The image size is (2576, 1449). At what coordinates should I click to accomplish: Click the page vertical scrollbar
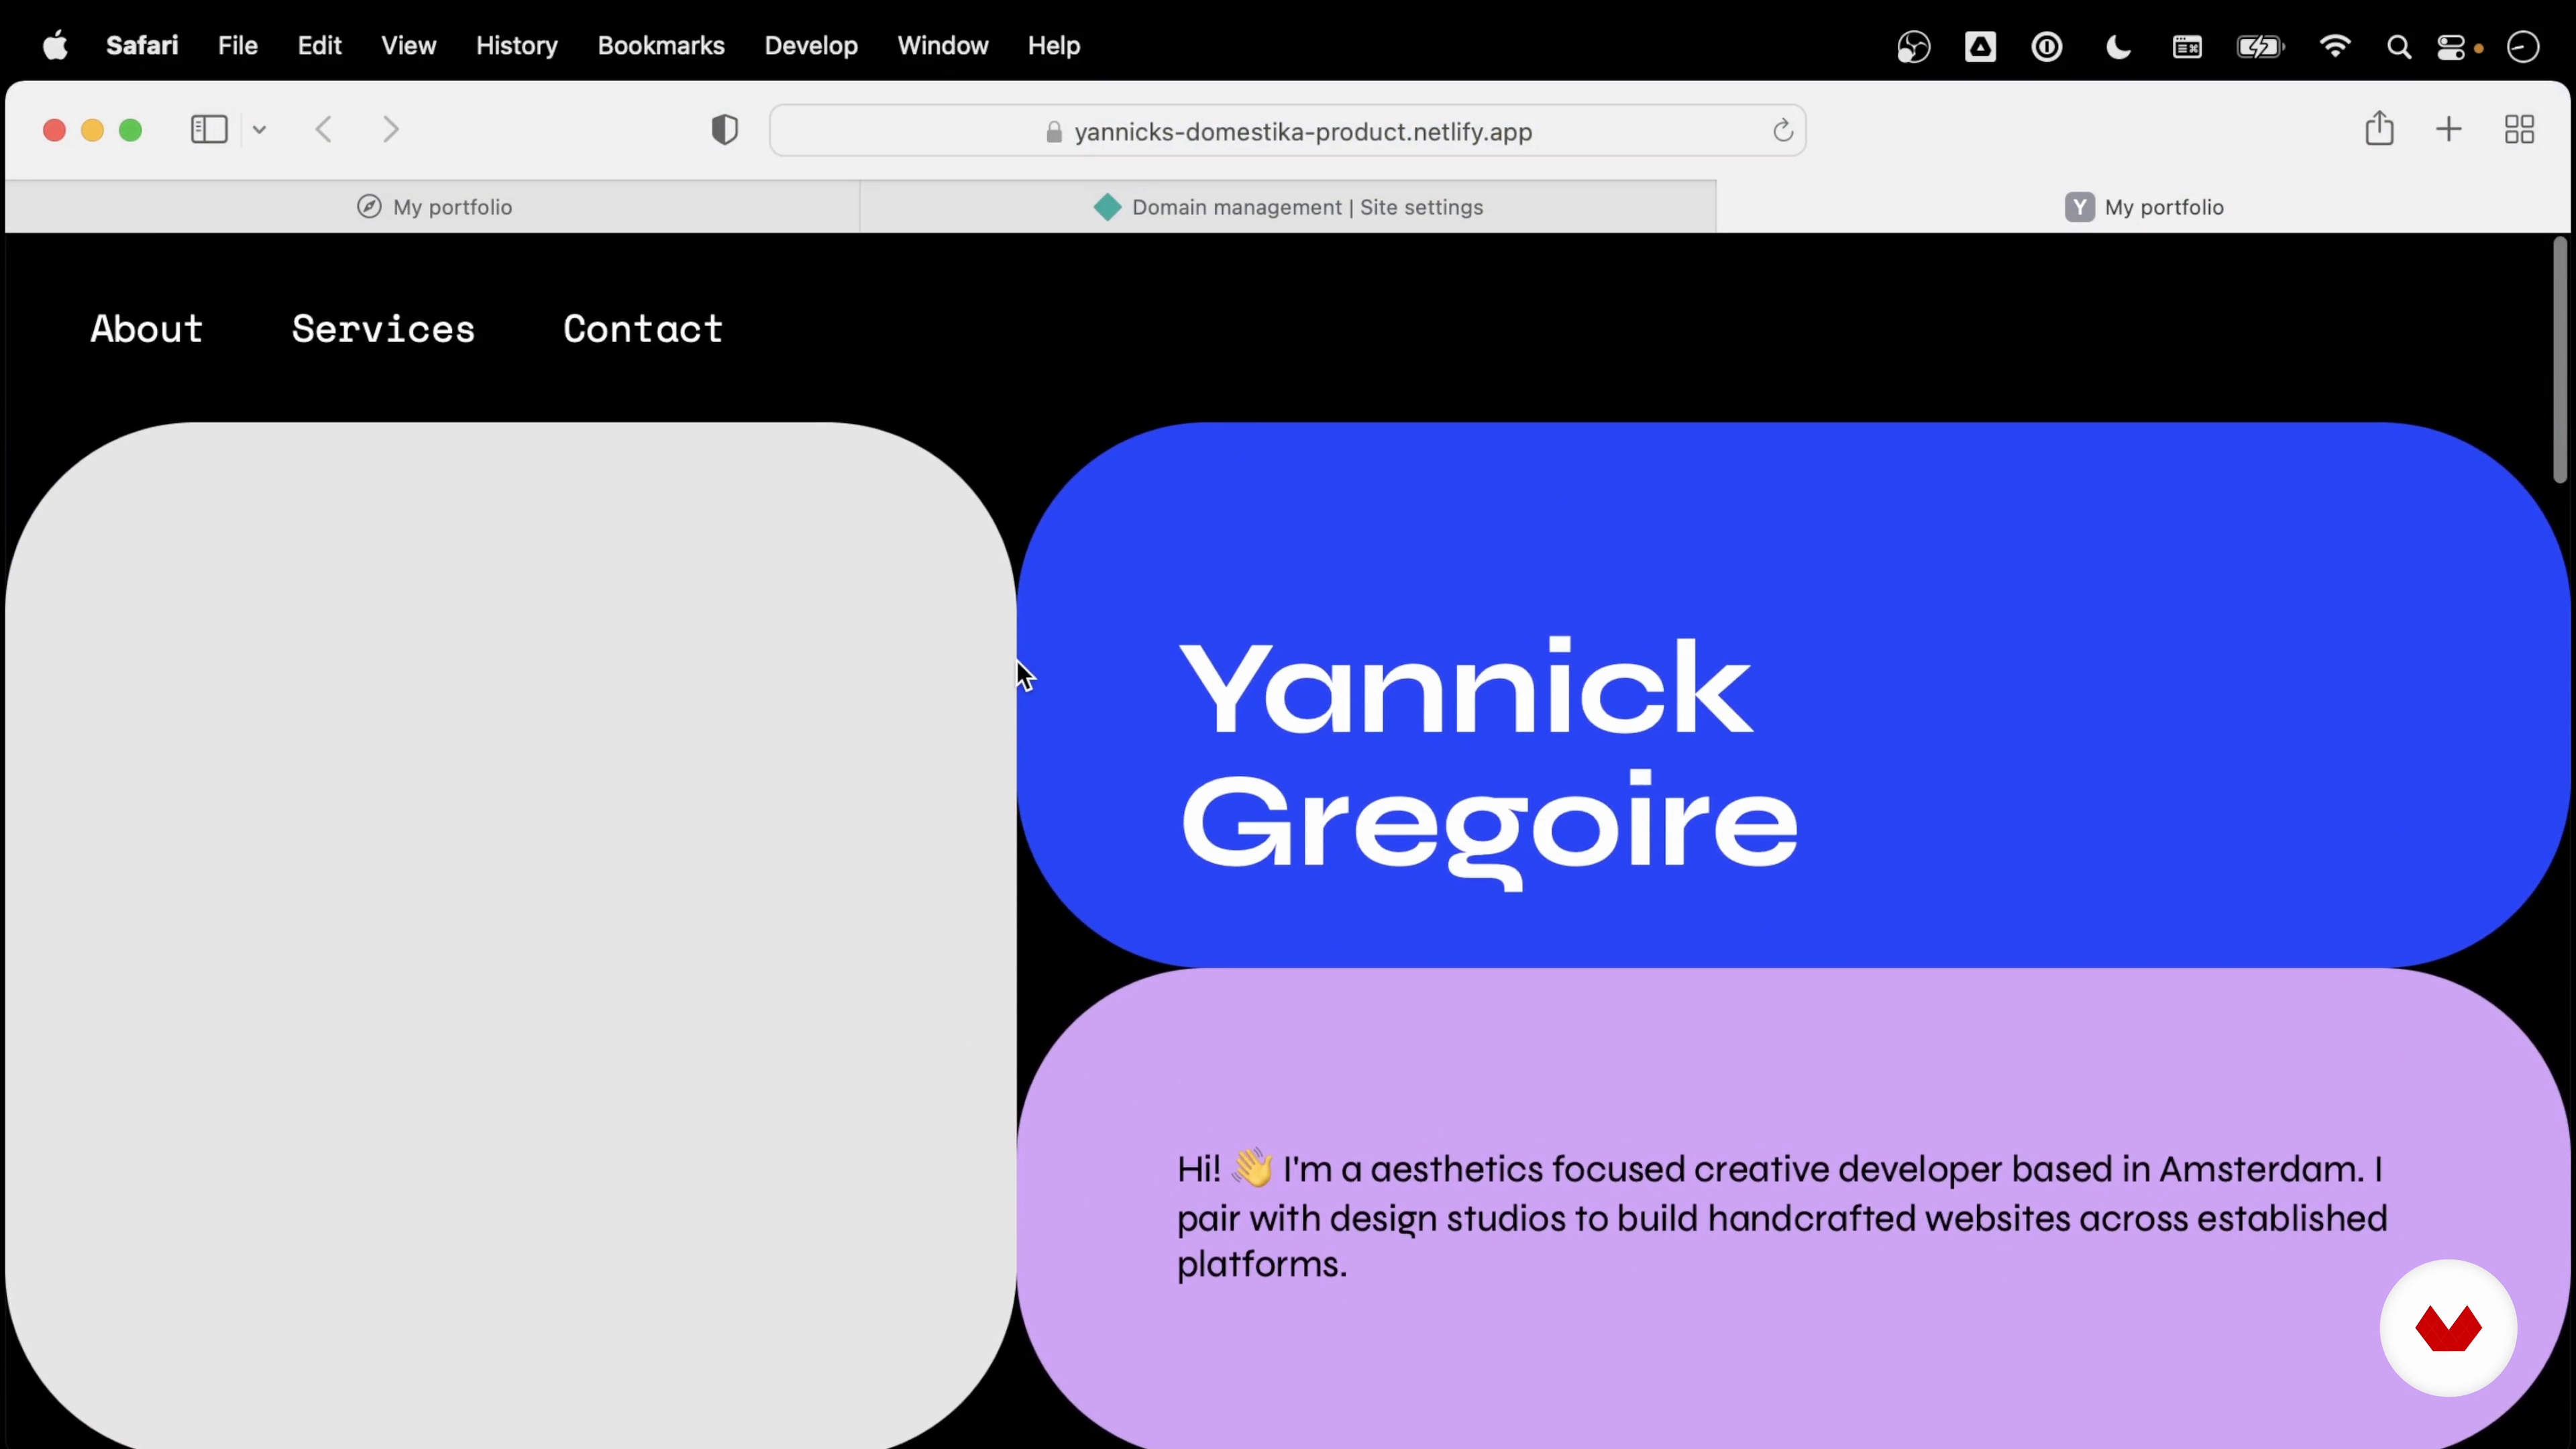pos(2560,360)
